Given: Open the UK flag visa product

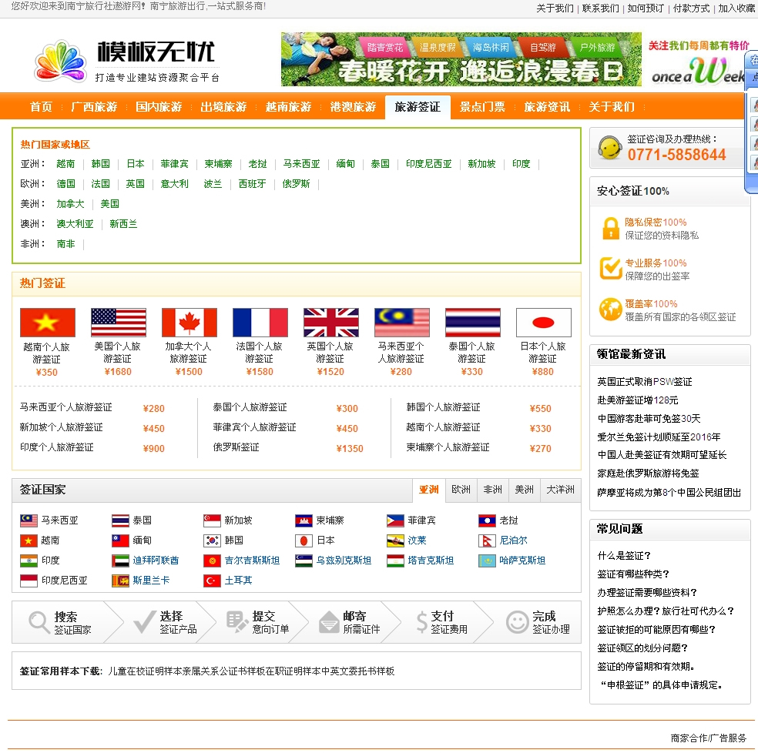Looking at the screenshot, I should click(330, 323).
